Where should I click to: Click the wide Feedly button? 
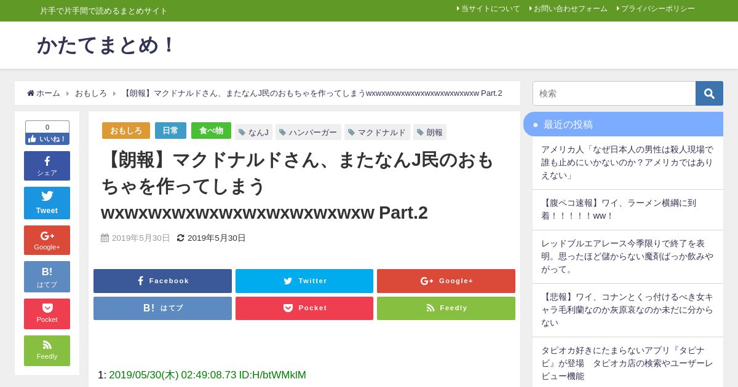(x=446, y=308)
